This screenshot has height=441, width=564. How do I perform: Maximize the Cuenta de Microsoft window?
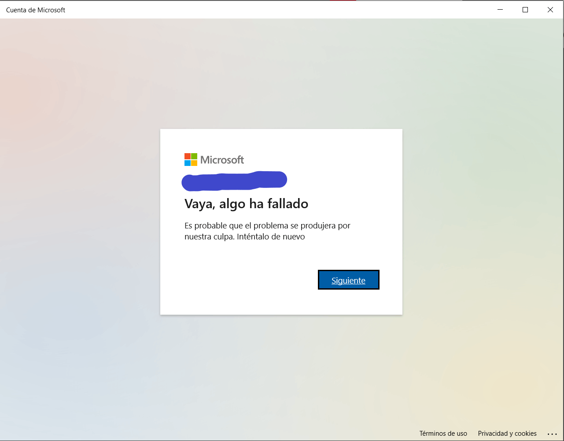(x=525, y=10)
